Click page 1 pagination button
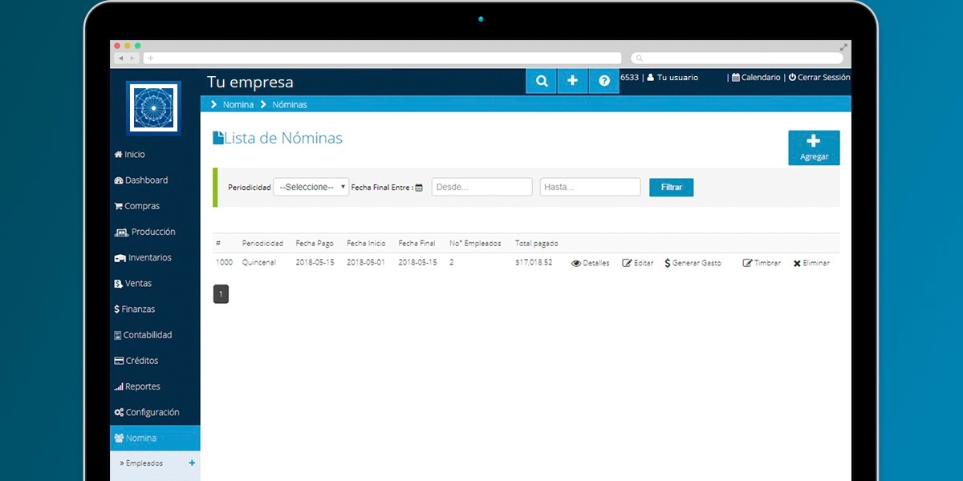 tap(221, 294)
